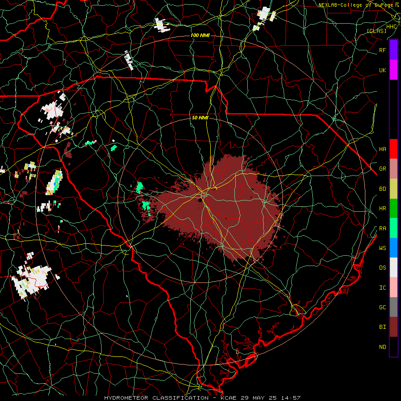The width and height of the screenshot is (401, 401).
Task: Click the Hydrometeor Classification KCAE title caption
Action: coord(202,398)
